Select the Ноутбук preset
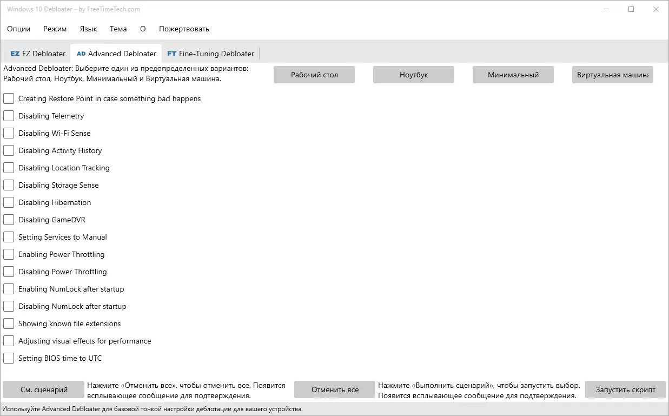 [x=414, y=75]
